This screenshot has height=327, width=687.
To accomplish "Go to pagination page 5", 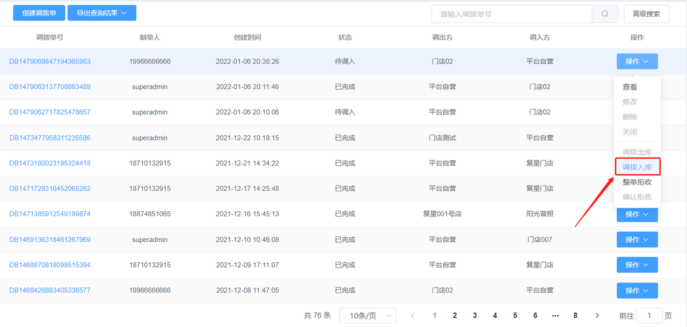I will click(x=515, y=316).
